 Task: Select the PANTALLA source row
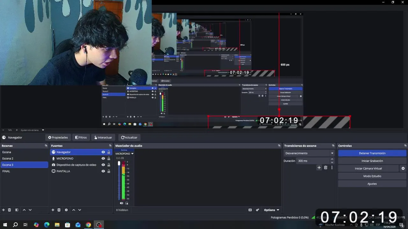point(81,171)
